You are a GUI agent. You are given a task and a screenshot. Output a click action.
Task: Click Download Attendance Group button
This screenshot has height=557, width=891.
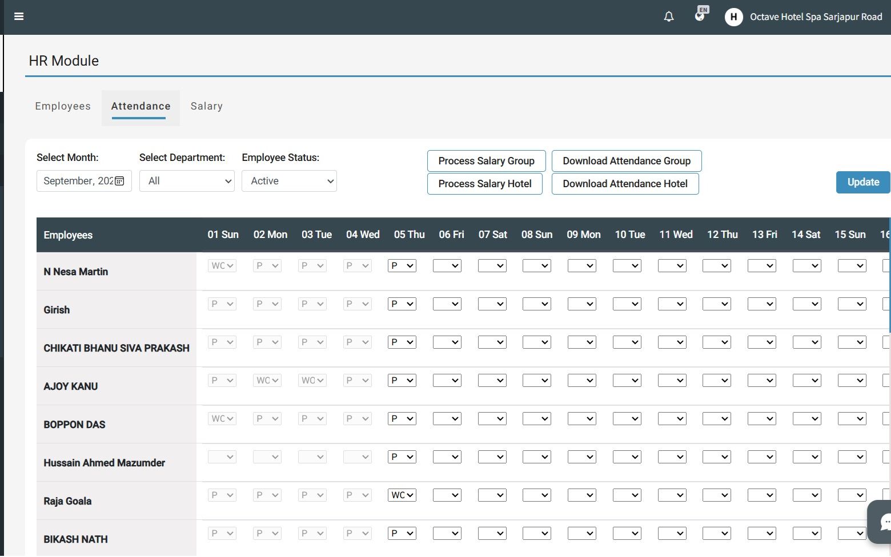pyautogui.click(x=627, y=161)
